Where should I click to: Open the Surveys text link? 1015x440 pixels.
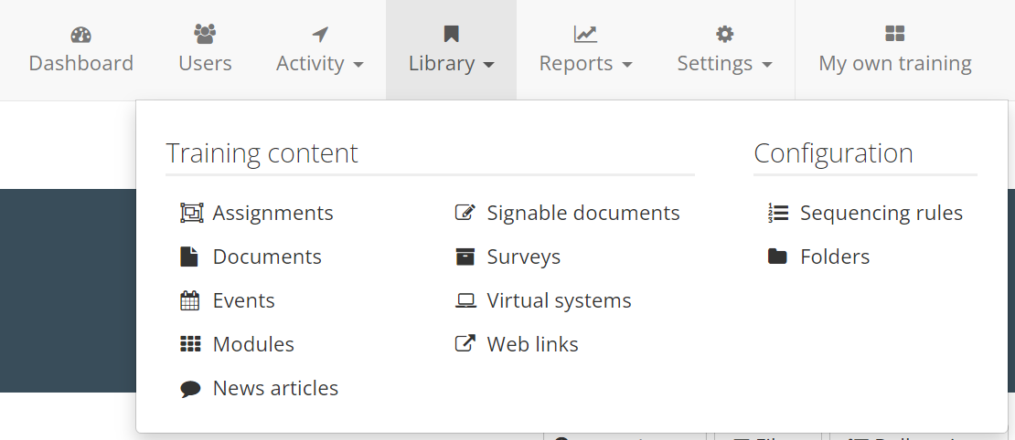tap(523, 257)
